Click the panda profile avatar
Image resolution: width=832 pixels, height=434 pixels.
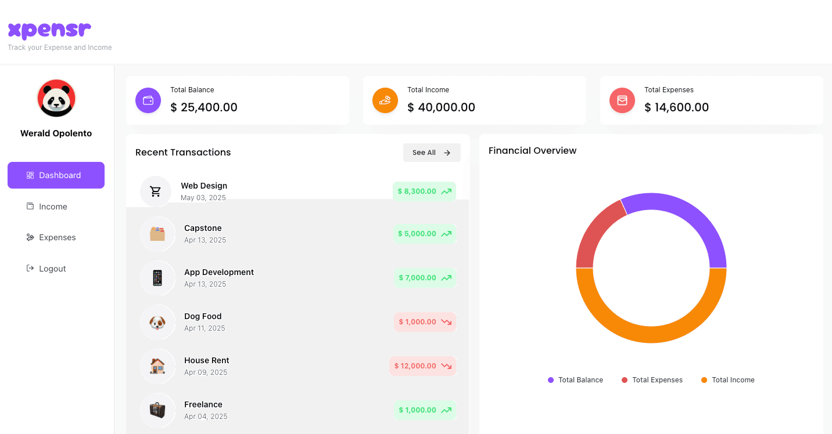[x=56, y=98]
